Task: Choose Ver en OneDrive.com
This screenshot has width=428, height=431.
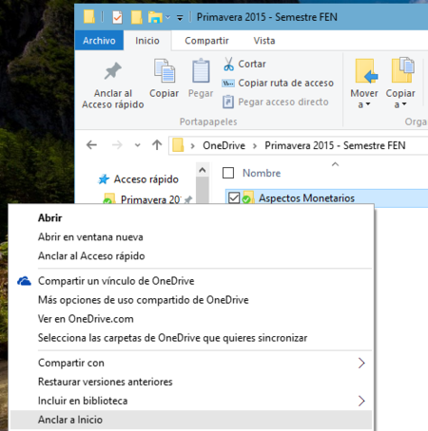Action: pyautogui.click(x=191, y=319)
